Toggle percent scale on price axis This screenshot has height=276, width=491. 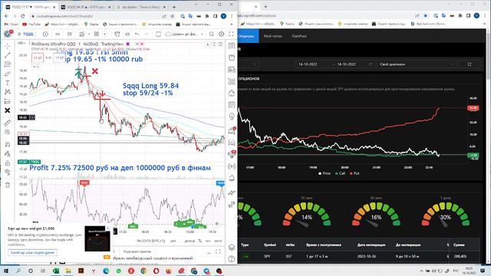pyautogui.click(x=199, y=241)
